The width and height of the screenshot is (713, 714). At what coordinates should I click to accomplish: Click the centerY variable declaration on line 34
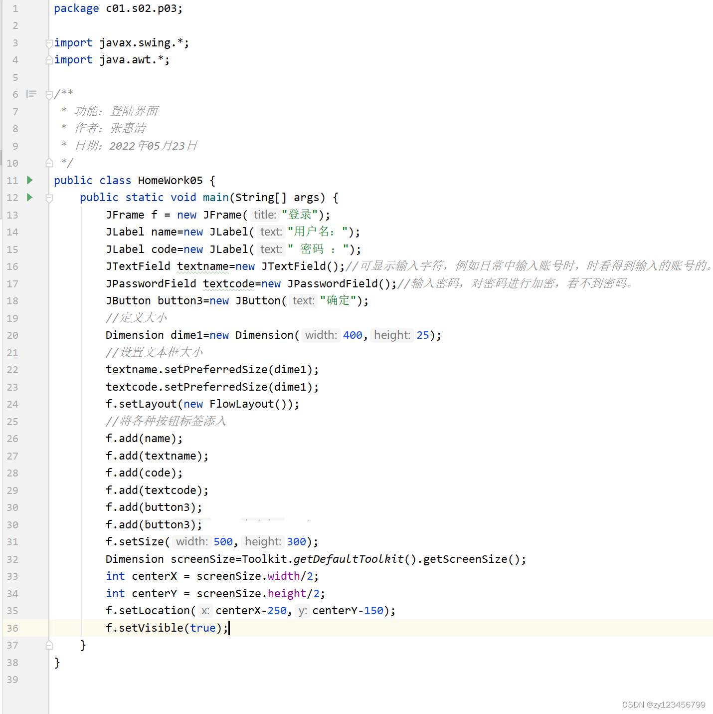pyautogui.click(x=155, y=594)
